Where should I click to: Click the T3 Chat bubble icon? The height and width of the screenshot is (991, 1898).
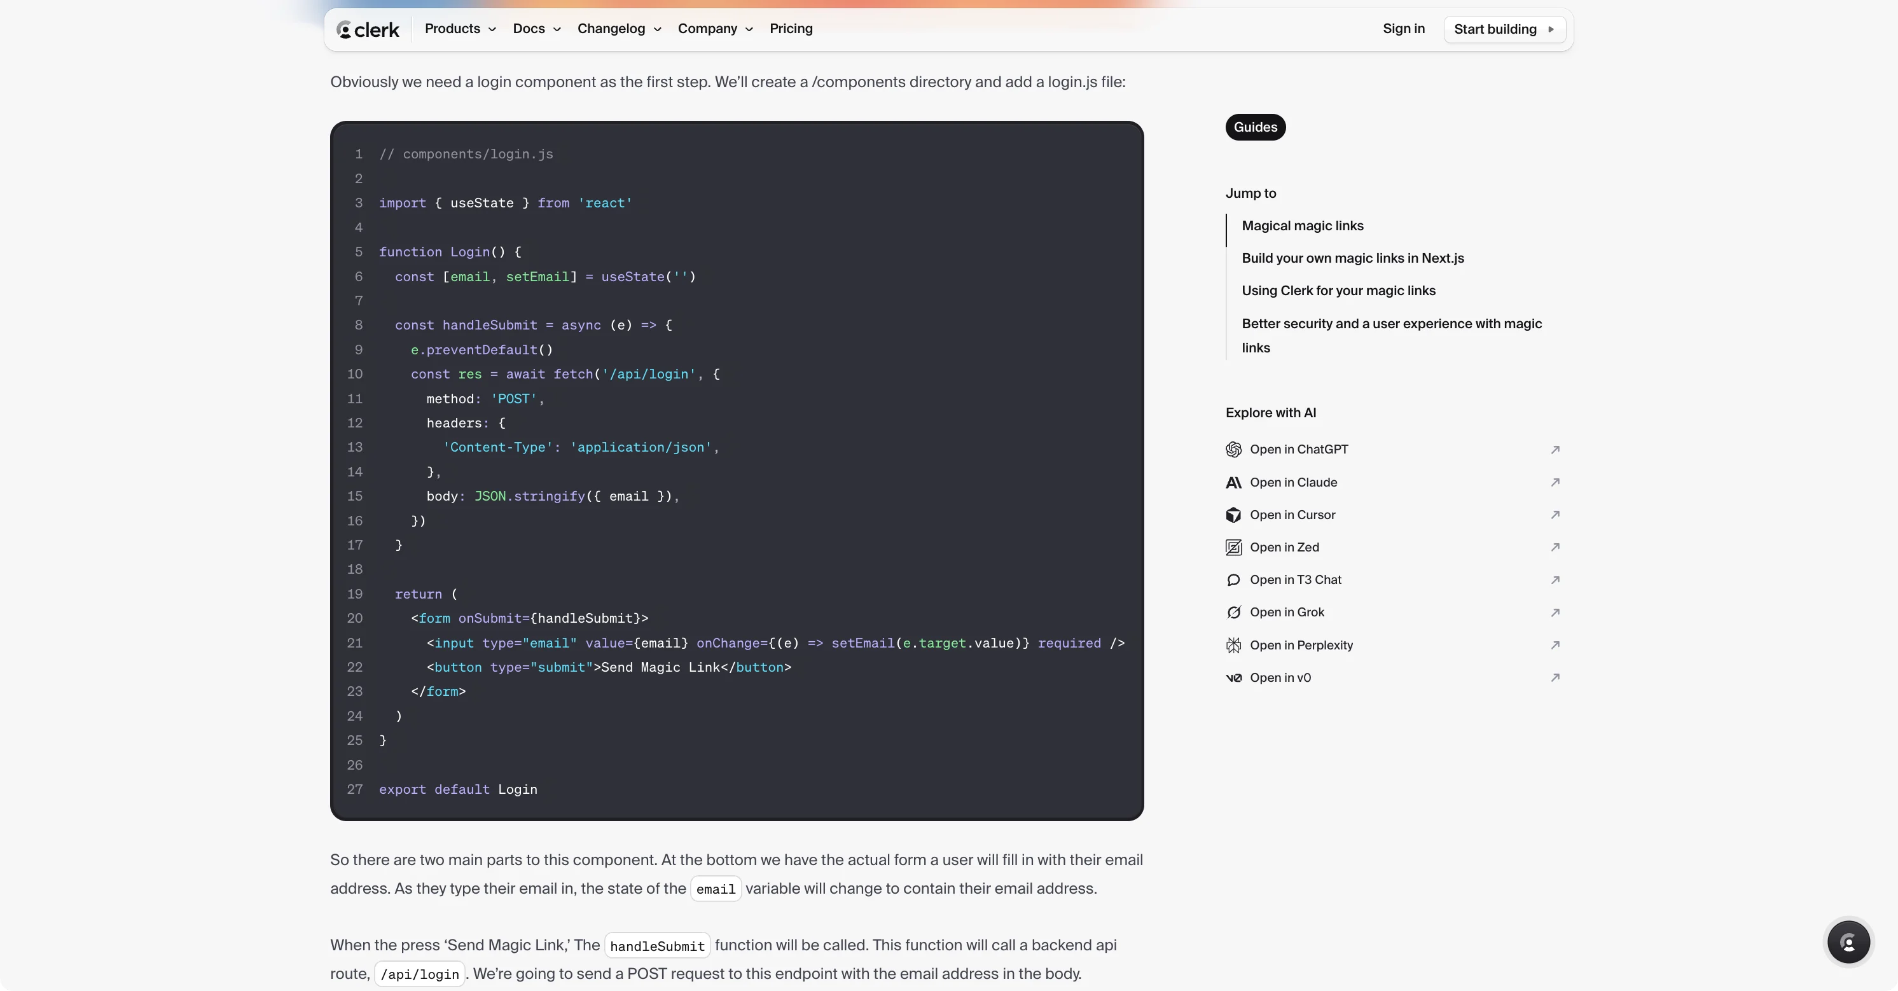pos(1233,580)
